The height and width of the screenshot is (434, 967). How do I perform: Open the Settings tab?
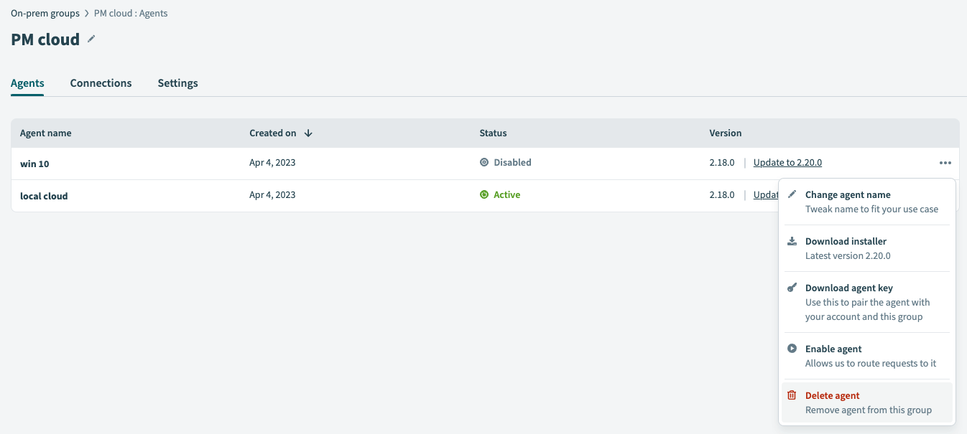pyautogui.click(x=177, y=83)
